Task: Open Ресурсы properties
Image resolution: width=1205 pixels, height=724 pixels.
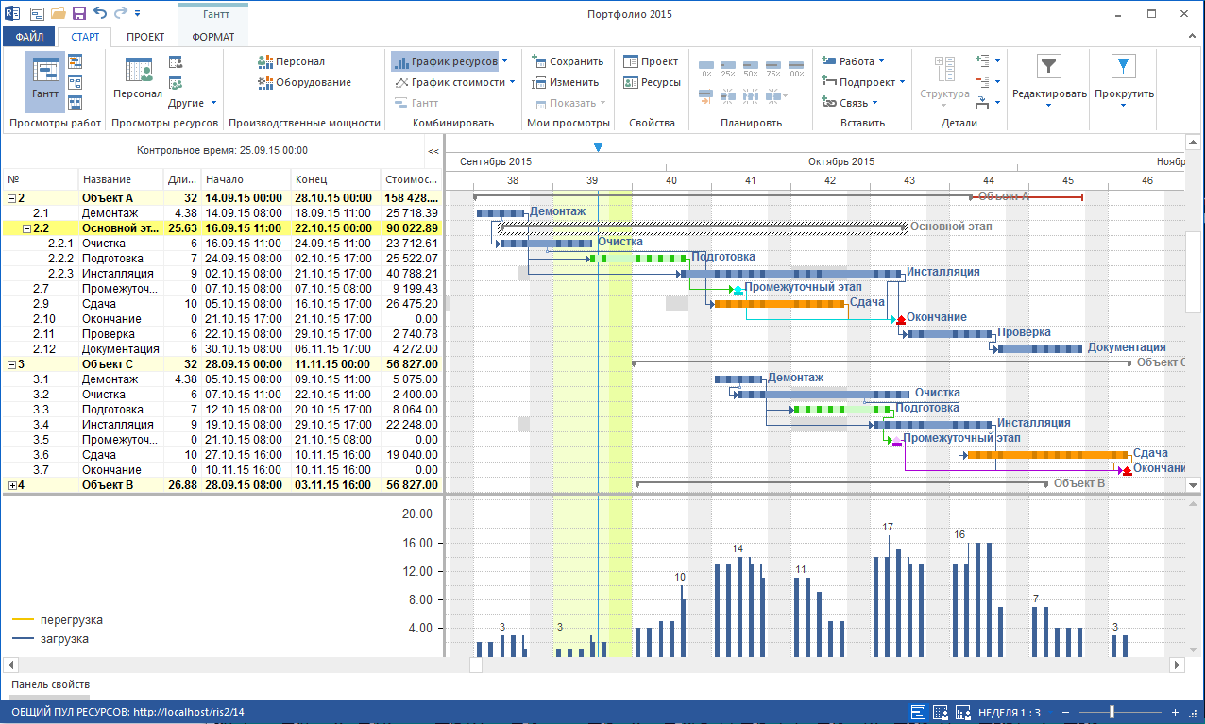Action: point(652,82)
